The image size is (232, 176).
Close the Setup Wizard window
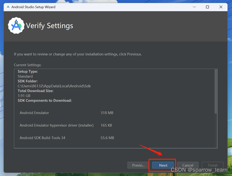point(221,7)
